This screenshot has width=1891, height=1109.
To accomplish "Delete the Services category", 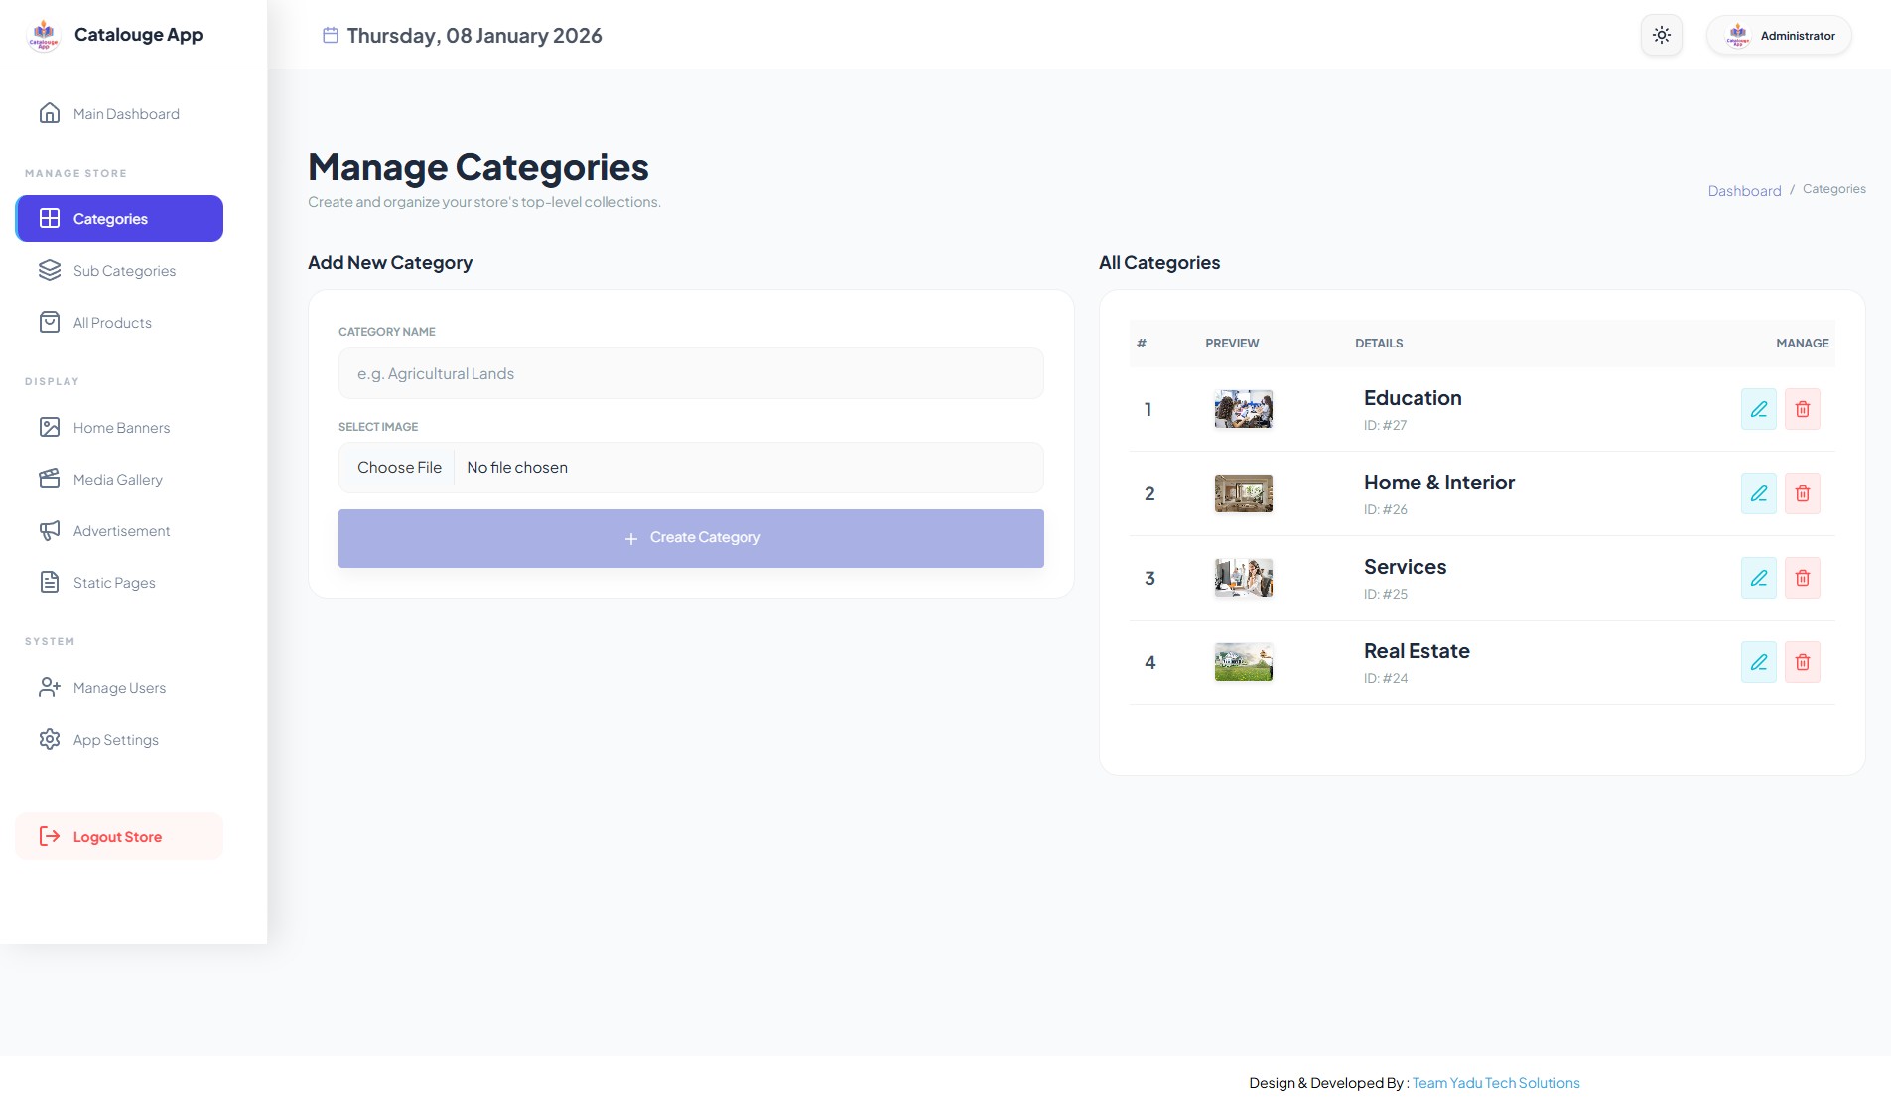I will pos(1803,578).
